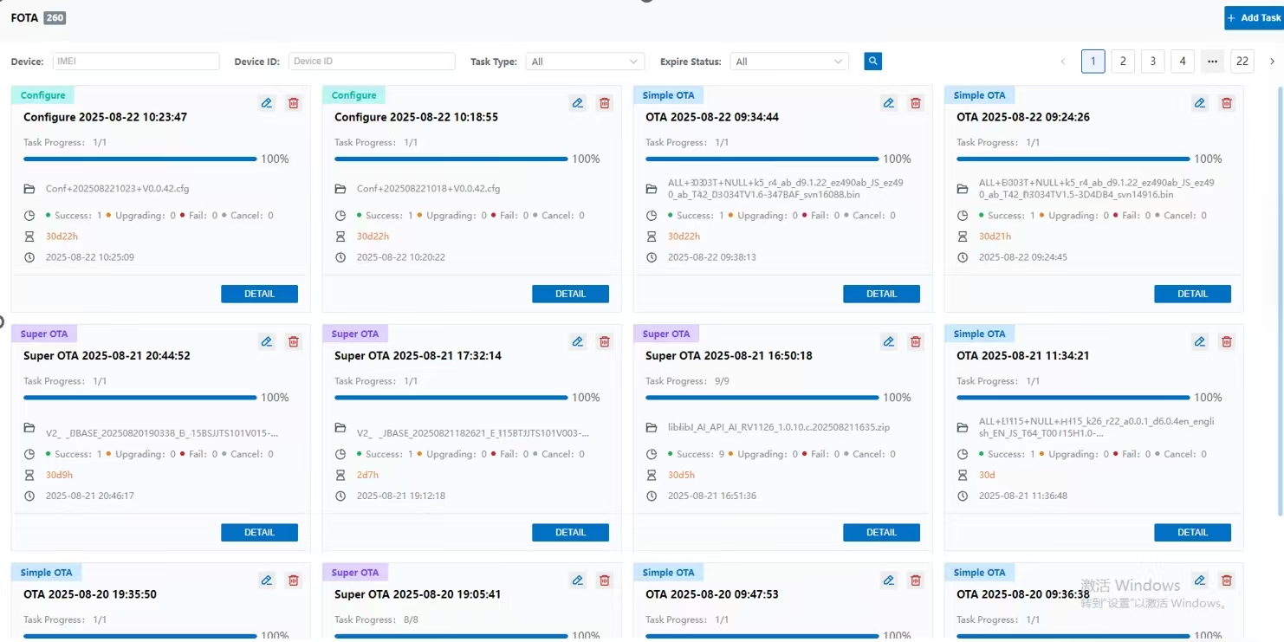Click the blue search icon button
Screen dimensions: 1284x642
pos(873,62)
